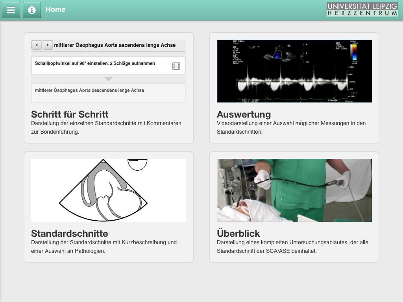Click 'mittlerer Ösophagus Aorta ascendens lange Achse' heading
The image size is (403, 302).
point(115,45)
